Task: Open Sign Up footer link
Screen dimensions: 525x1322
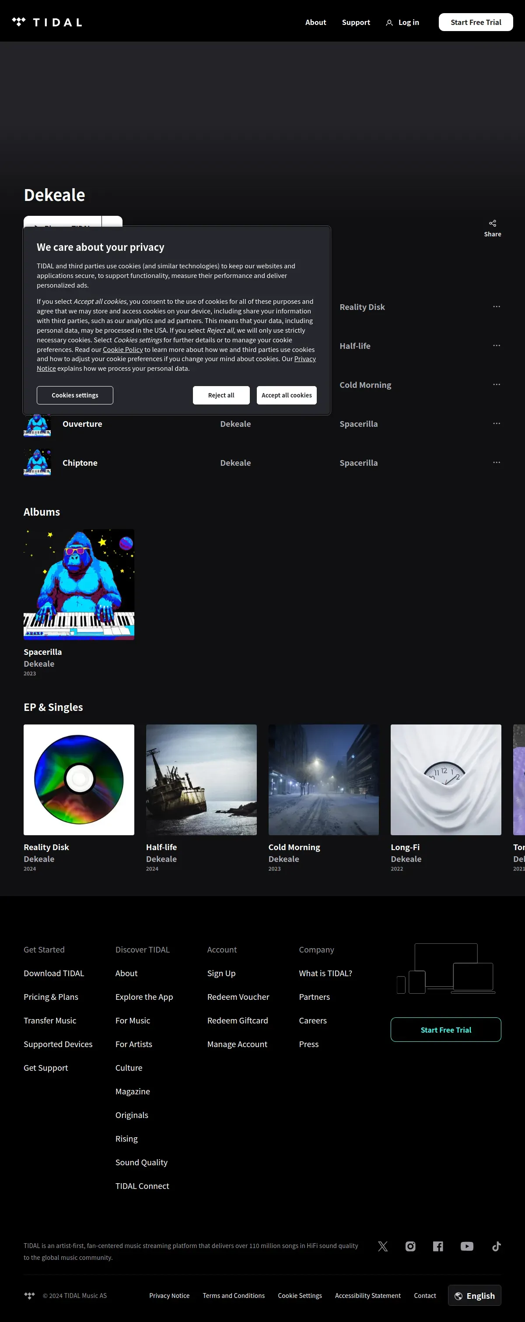Action: [221, 973]
